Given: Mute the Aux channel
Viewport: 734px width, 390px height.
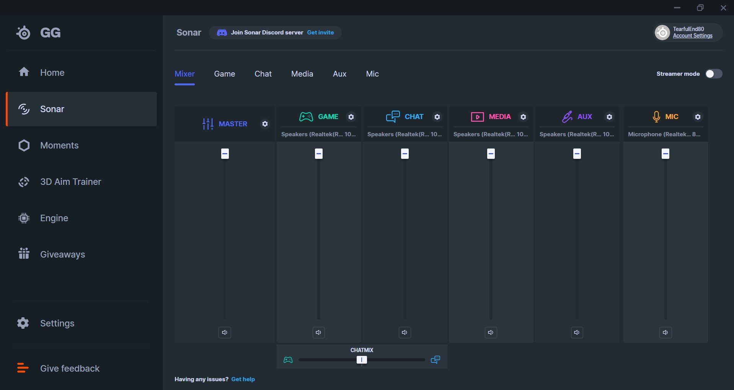Looking at the screenshot, I should click(577, 332).
